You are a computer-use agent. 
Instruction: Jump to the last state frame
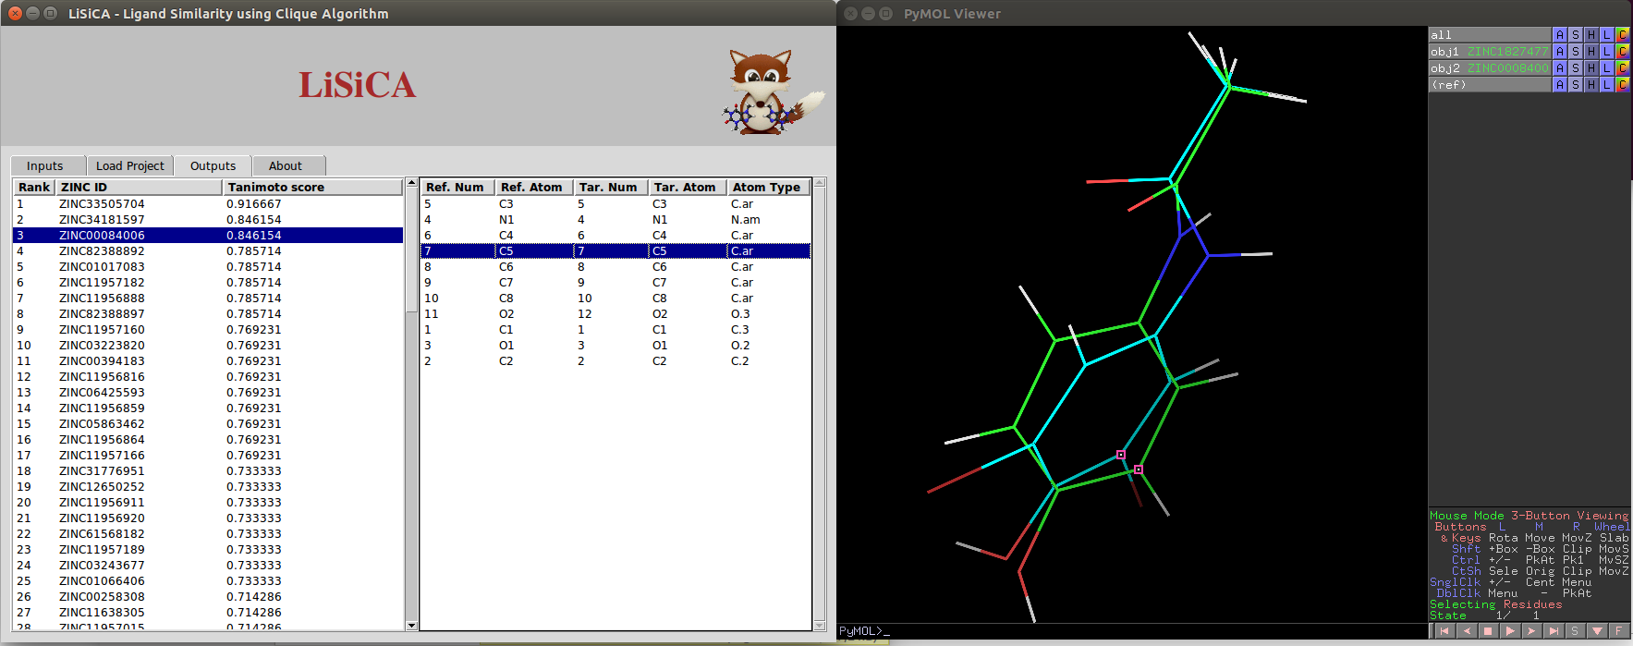[1554, 631]
